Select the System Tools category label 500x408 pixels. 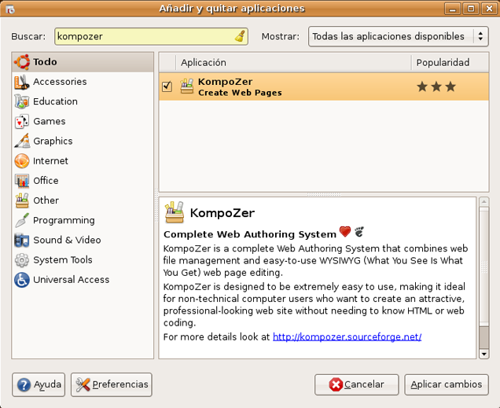63,260
